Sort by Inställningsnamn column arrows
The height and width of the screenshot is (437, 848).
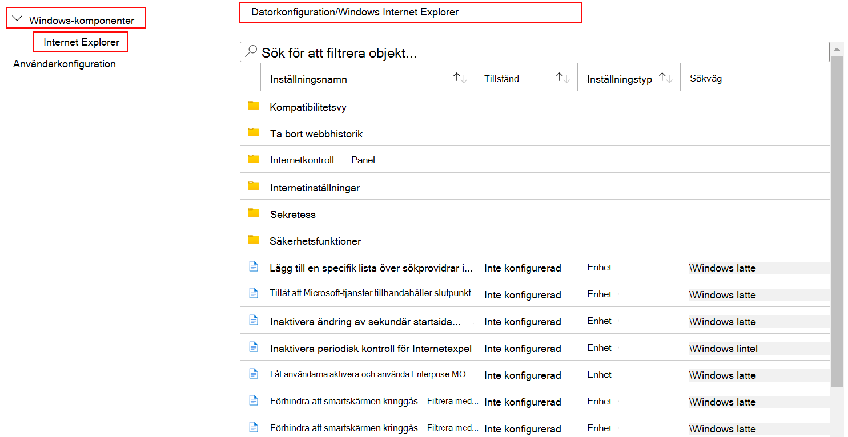click(461, 78)
